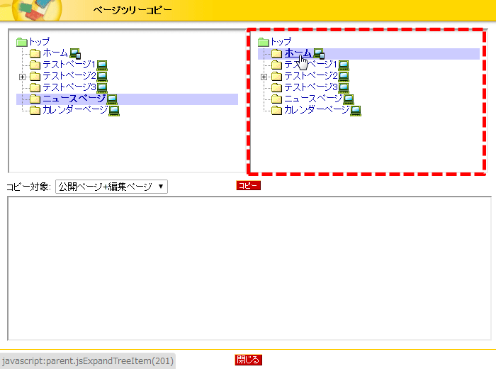Viewport: 496px width, 369px height.
Task: Click ニュースページ folder icon in left tree
Action: [35, 99]
